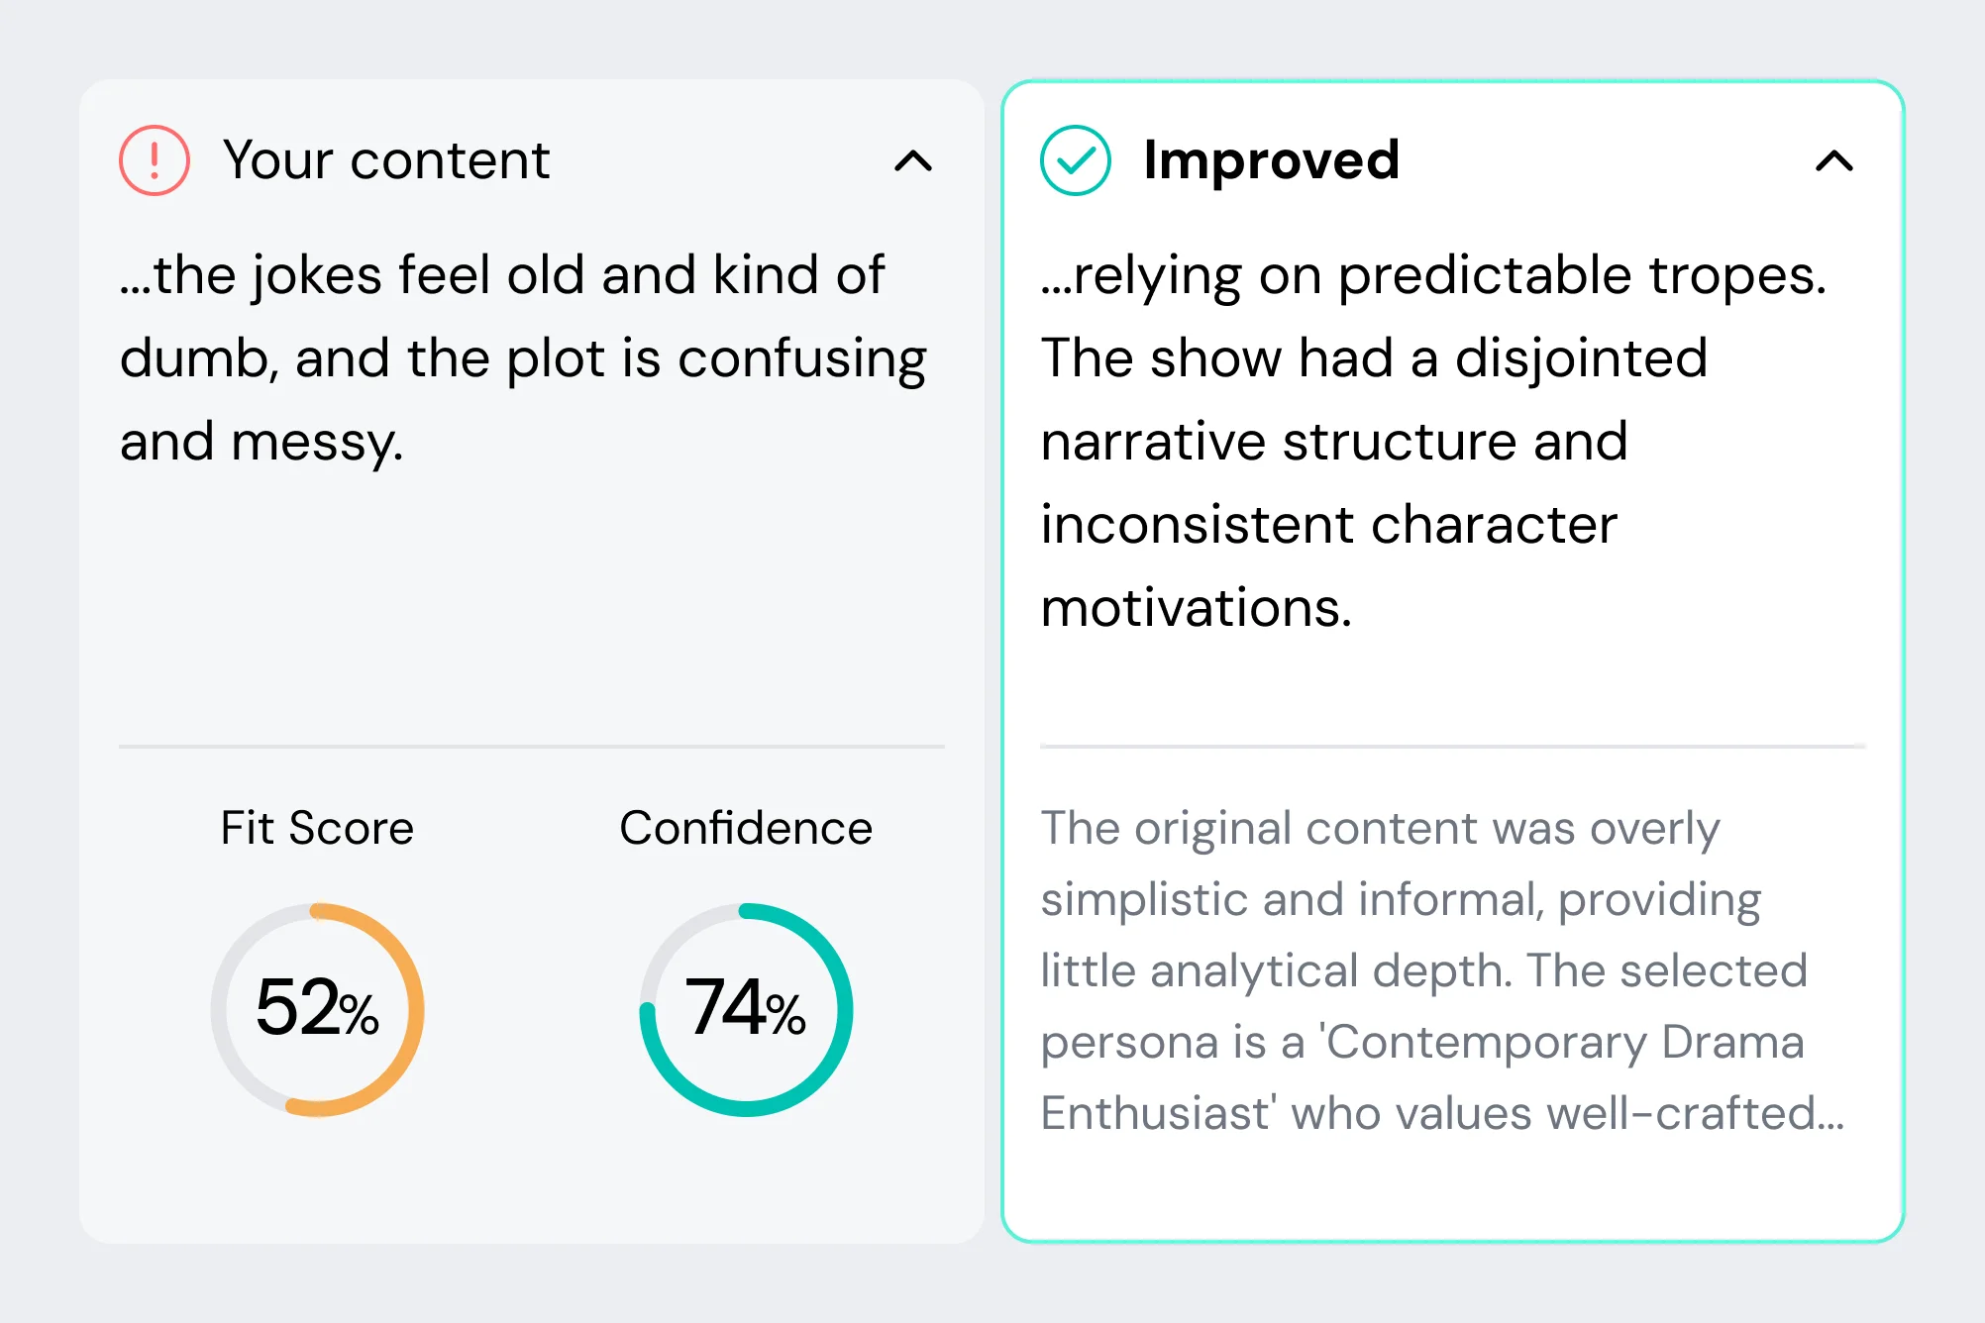Click the chevron above the Improved text
The width and height of the screenshot is (1985, 1323).
click(x=1833, y=162)
